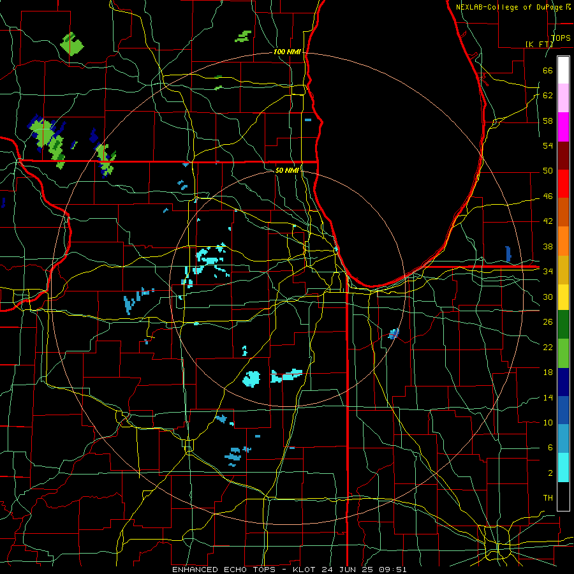Screen dimensions: 574x574
Task: Select the light green legend swatch
Action: click(563, 353)
